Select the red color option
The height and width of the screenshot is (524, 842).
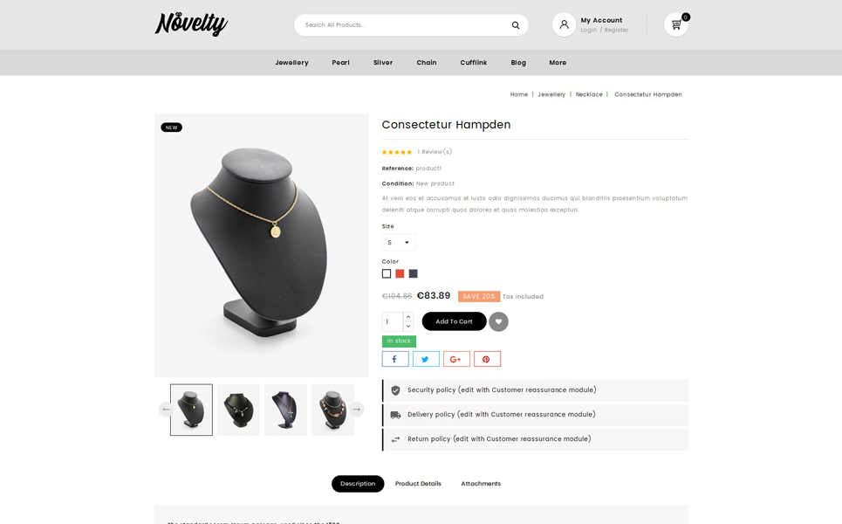[400, 273]
